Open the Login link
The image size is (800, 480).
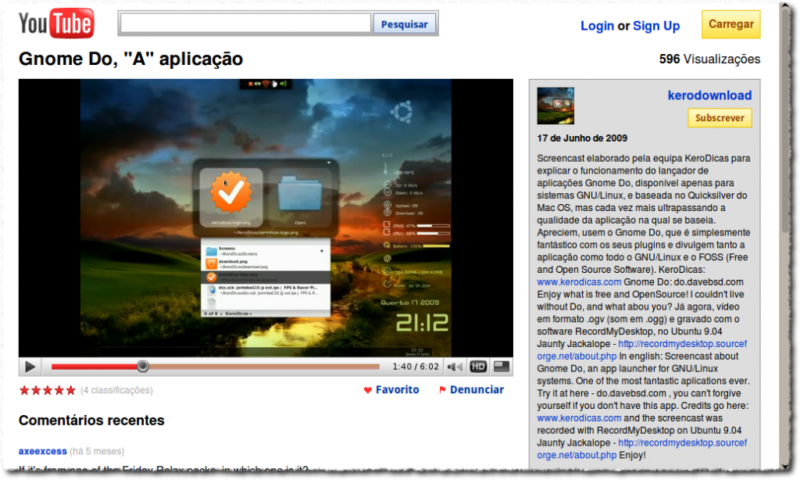tap(597, 26)
